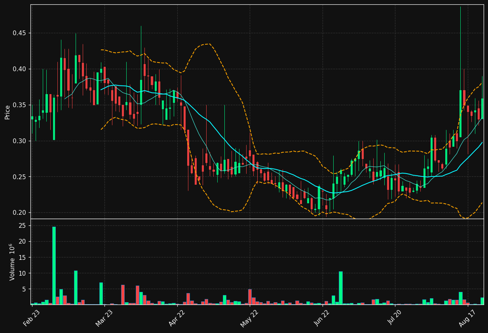488x333 pixels.
Task: Click the 0.25 price axis label
Action: click(x=20, y=177)
